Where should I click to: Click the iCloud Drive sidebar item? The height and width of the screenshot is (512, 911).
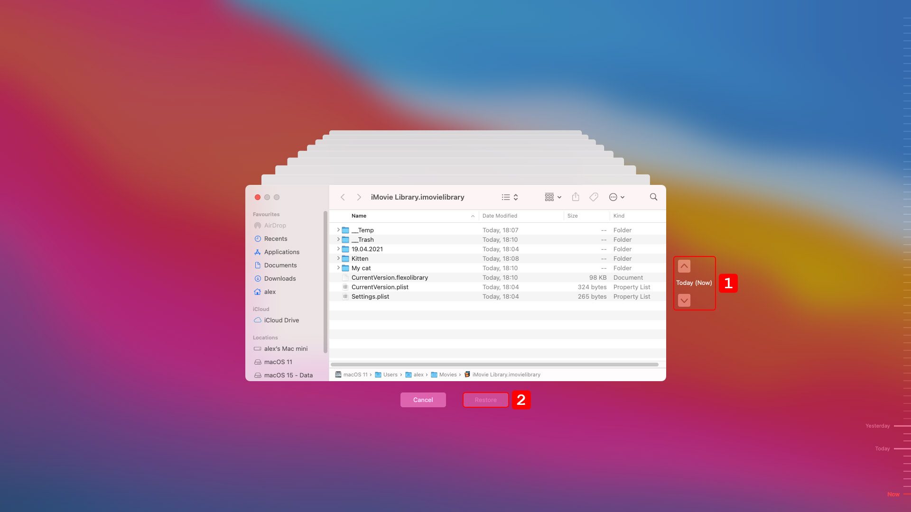[x=281, y=320]
